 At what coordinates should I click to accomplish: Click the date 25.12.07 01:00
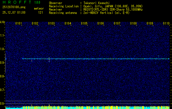tap(14, 13)
